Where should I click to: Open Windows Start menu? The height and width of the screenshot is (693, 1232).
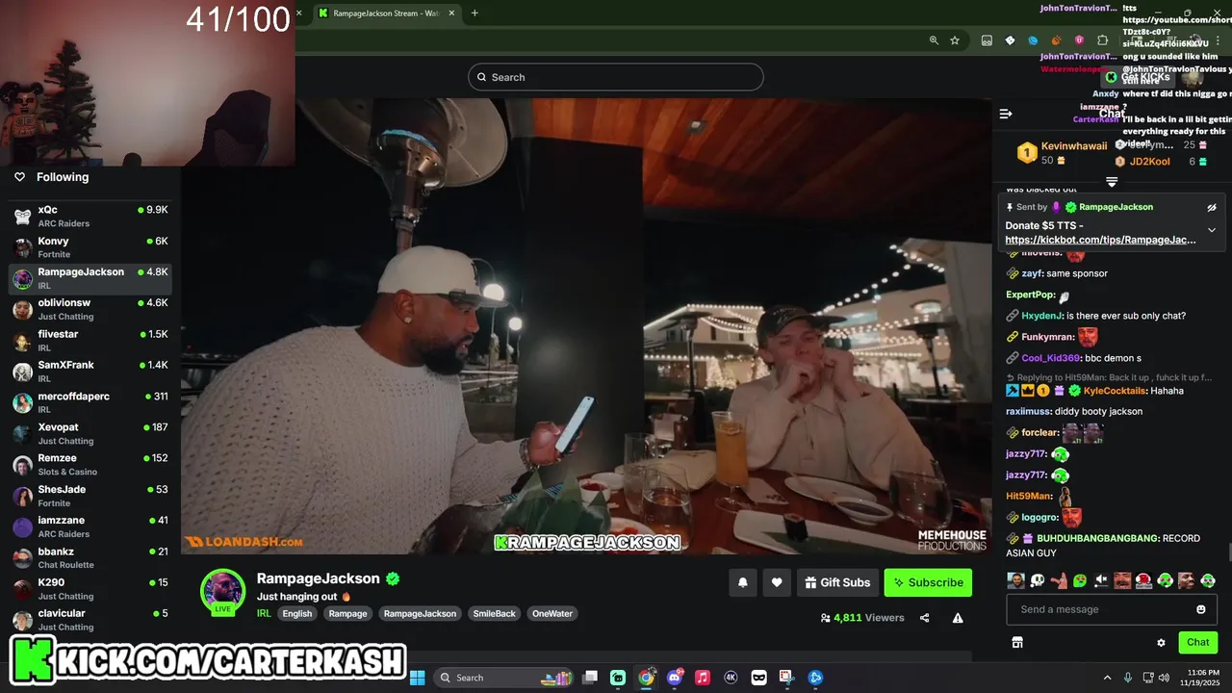click(418, 678)
